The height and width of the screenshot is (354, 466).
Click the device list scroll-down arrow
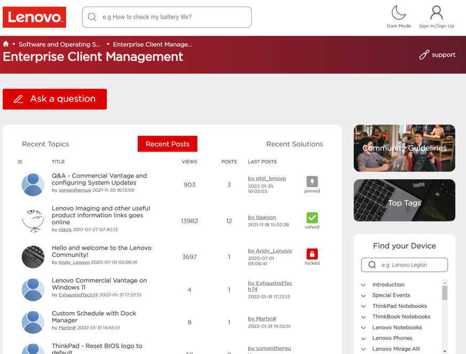coord(445,351)
